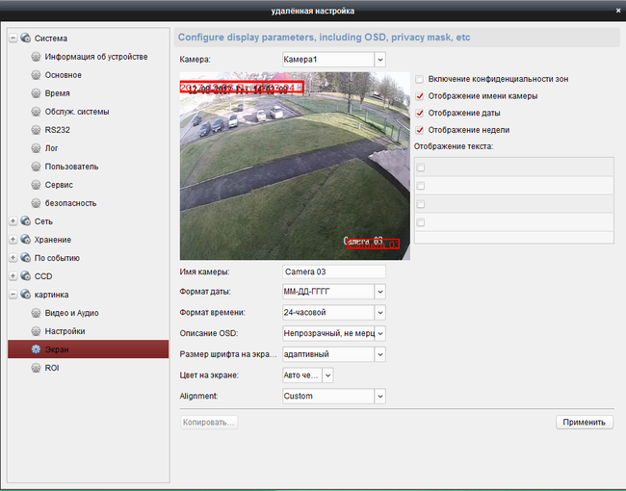The height and width of the screenshot is (491, 626).
Task: Open the Камера dropdown list
Action: pyautogui.click(x=379, y=60)
